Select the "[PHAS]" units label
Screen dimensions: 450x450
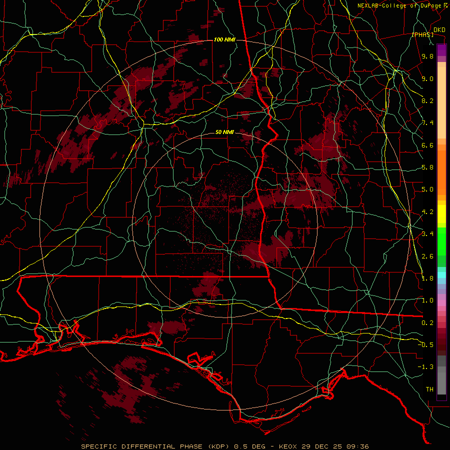pyautogui.click(x=422, y=34)
